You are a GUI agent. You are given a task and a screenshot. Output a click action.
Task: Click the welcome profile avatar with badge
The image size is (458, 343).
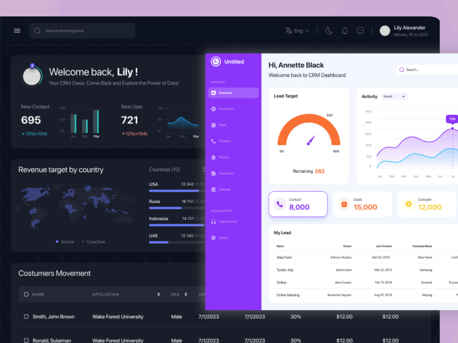coord(32,76)
